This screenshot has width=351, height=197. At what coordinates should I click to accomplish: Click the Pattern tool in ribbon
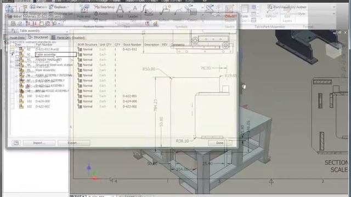tap(39, 7)
